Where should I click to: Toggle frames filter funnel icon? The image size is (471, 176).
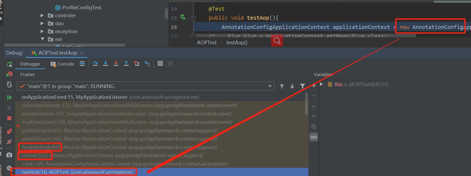coord(303,86)
